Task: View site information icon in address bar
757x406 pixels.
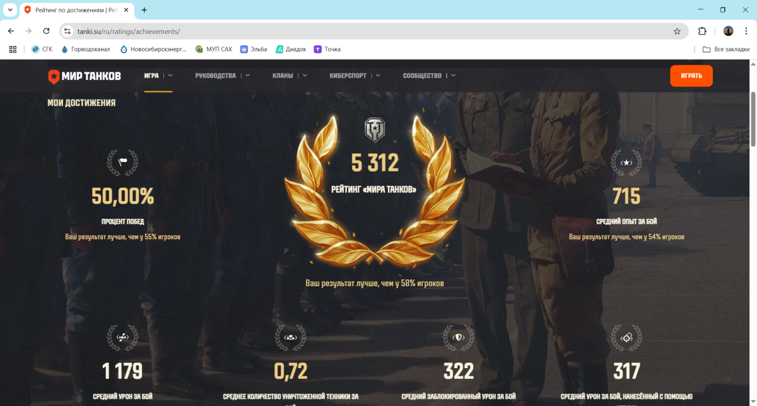Action: [68, 31]
